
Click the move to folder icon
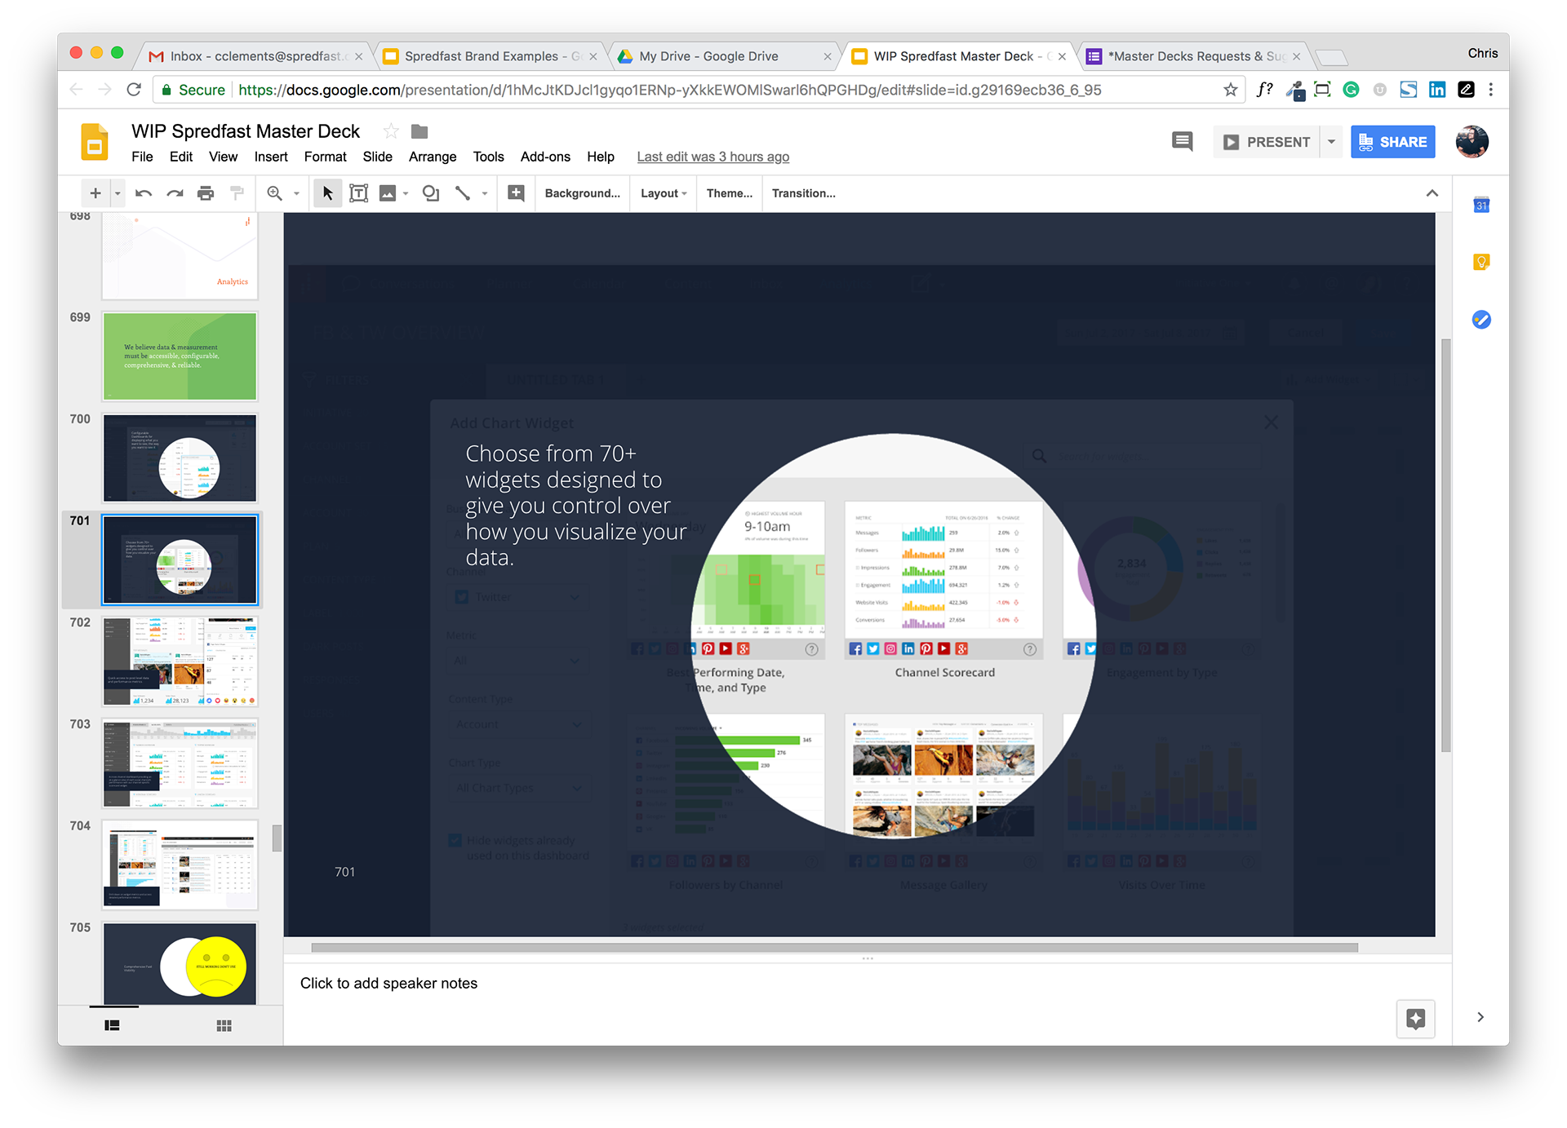tap(419, 131)
